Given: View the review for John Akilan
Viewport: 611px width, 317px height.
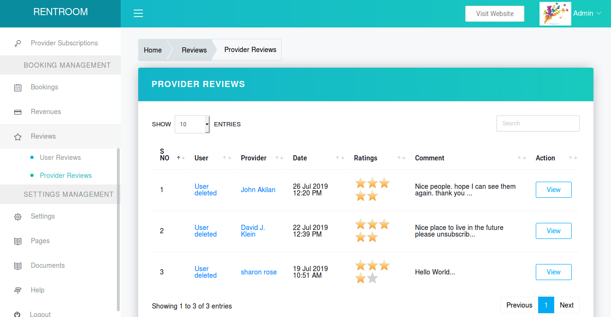Looking at the screenshot, I should (x=553, y=190).
